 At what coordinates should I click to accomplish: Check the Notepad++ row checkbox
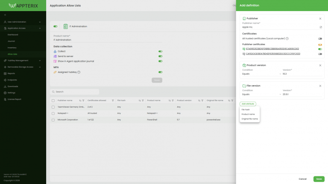(53, 113)
